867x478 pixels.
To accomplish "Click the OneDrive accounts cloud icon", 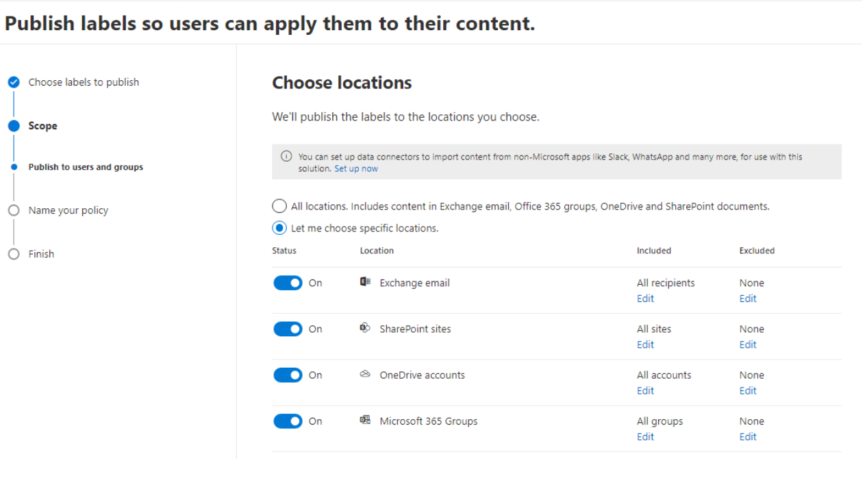I will pyautogui.click(x=365, y=375).
